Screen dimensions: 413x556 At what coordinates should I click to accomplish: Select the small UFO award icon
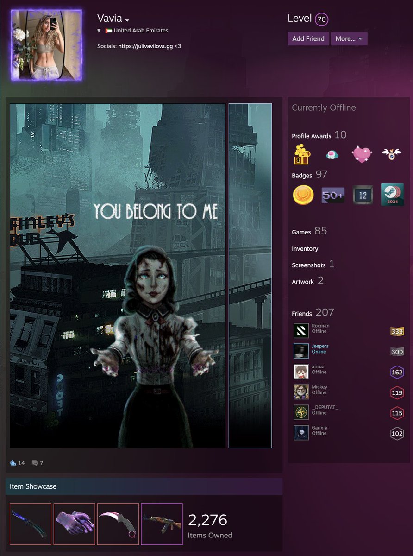pyautogui.click(x=332, y=155)
